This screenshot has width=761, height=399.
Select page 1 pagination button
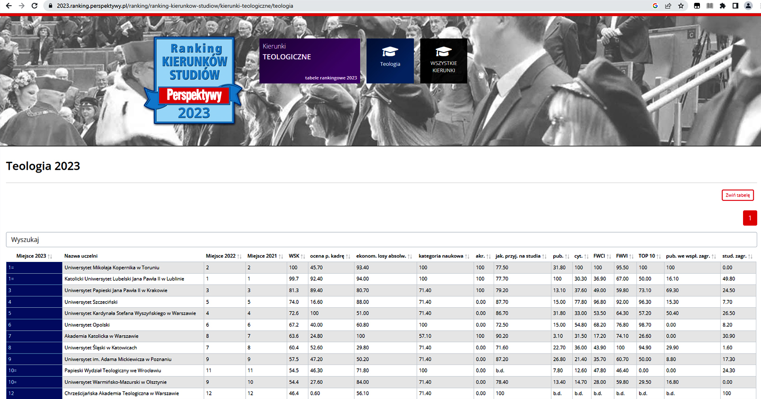[x=750, y=218]
